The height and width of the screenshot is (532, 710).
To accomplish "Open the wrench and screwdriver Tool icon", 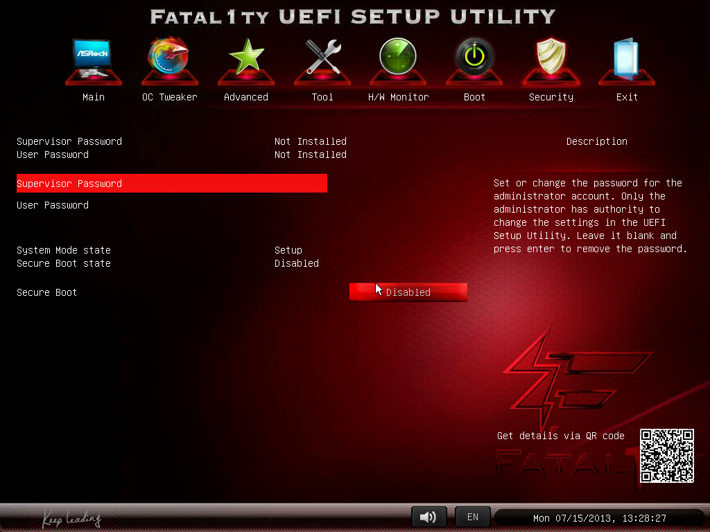I will point(322,61).
